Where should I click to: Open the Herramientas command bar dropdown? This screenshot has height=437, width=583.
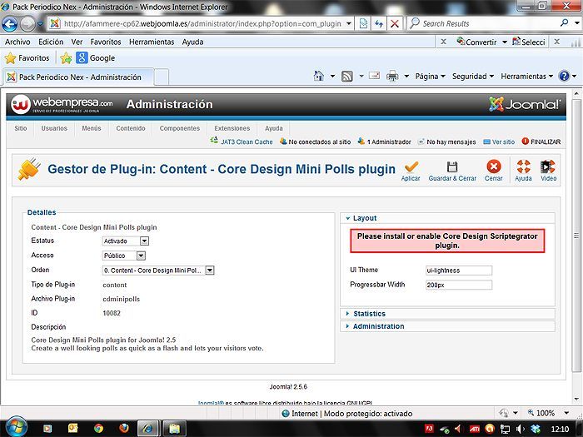[527, 77]
